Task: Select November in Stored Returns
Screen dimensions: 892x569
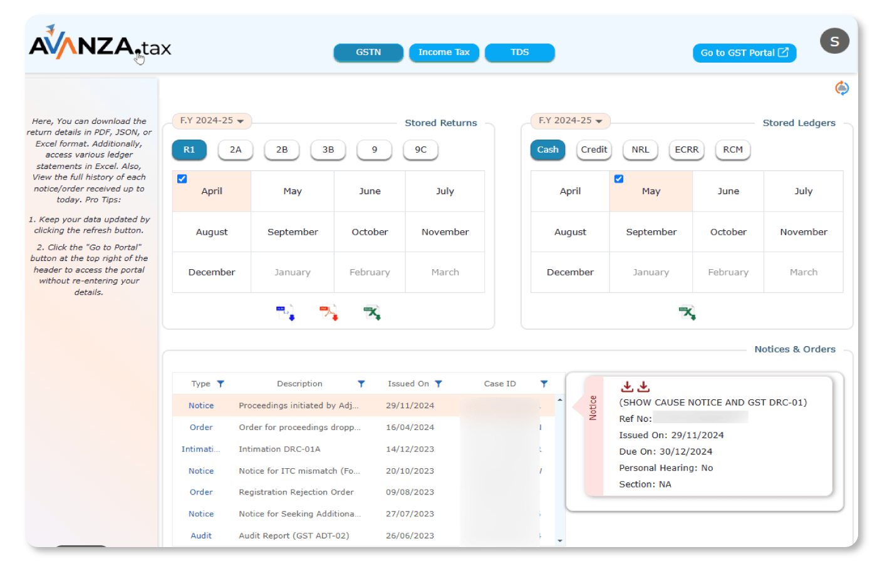Action: (x=445, y=232)
